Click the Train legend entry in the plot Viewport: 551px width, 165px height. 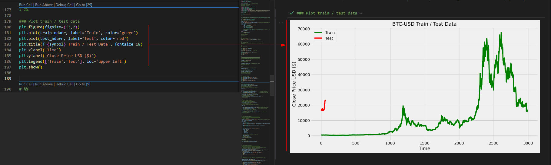pyautogui.click(x=324, y=33)
